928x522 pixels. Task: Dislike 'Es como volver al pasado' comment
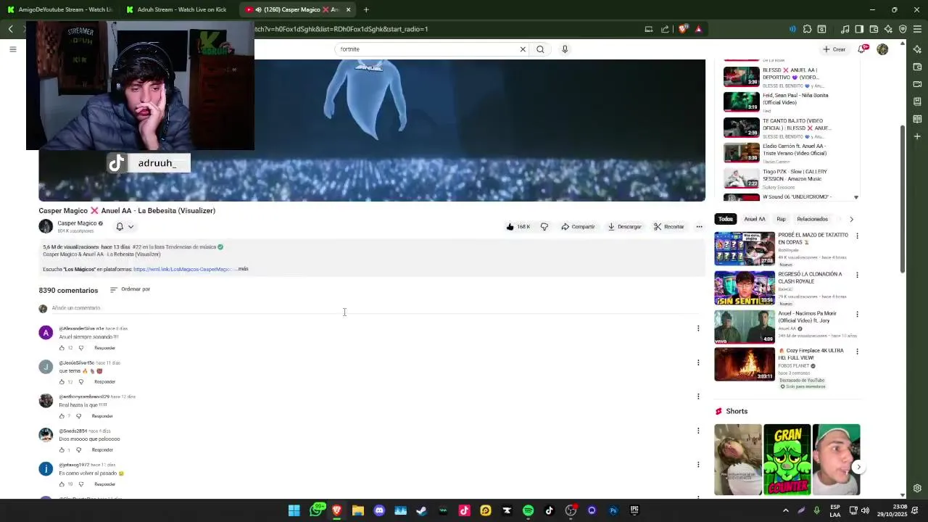(x=80, y=484)
